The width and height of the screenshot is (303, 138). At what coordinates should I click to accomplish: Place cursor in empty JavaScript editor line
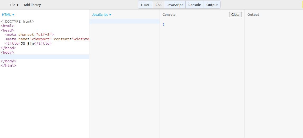(124, 22)
